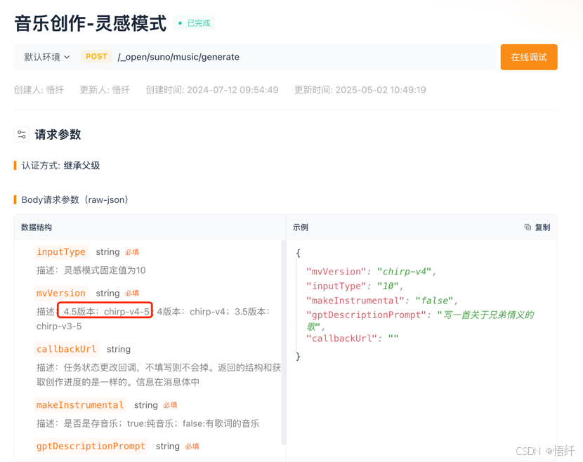Click the "gptDescriptionPrompt" key in example JSON
The image size is (583, 462).
point(366,315)
